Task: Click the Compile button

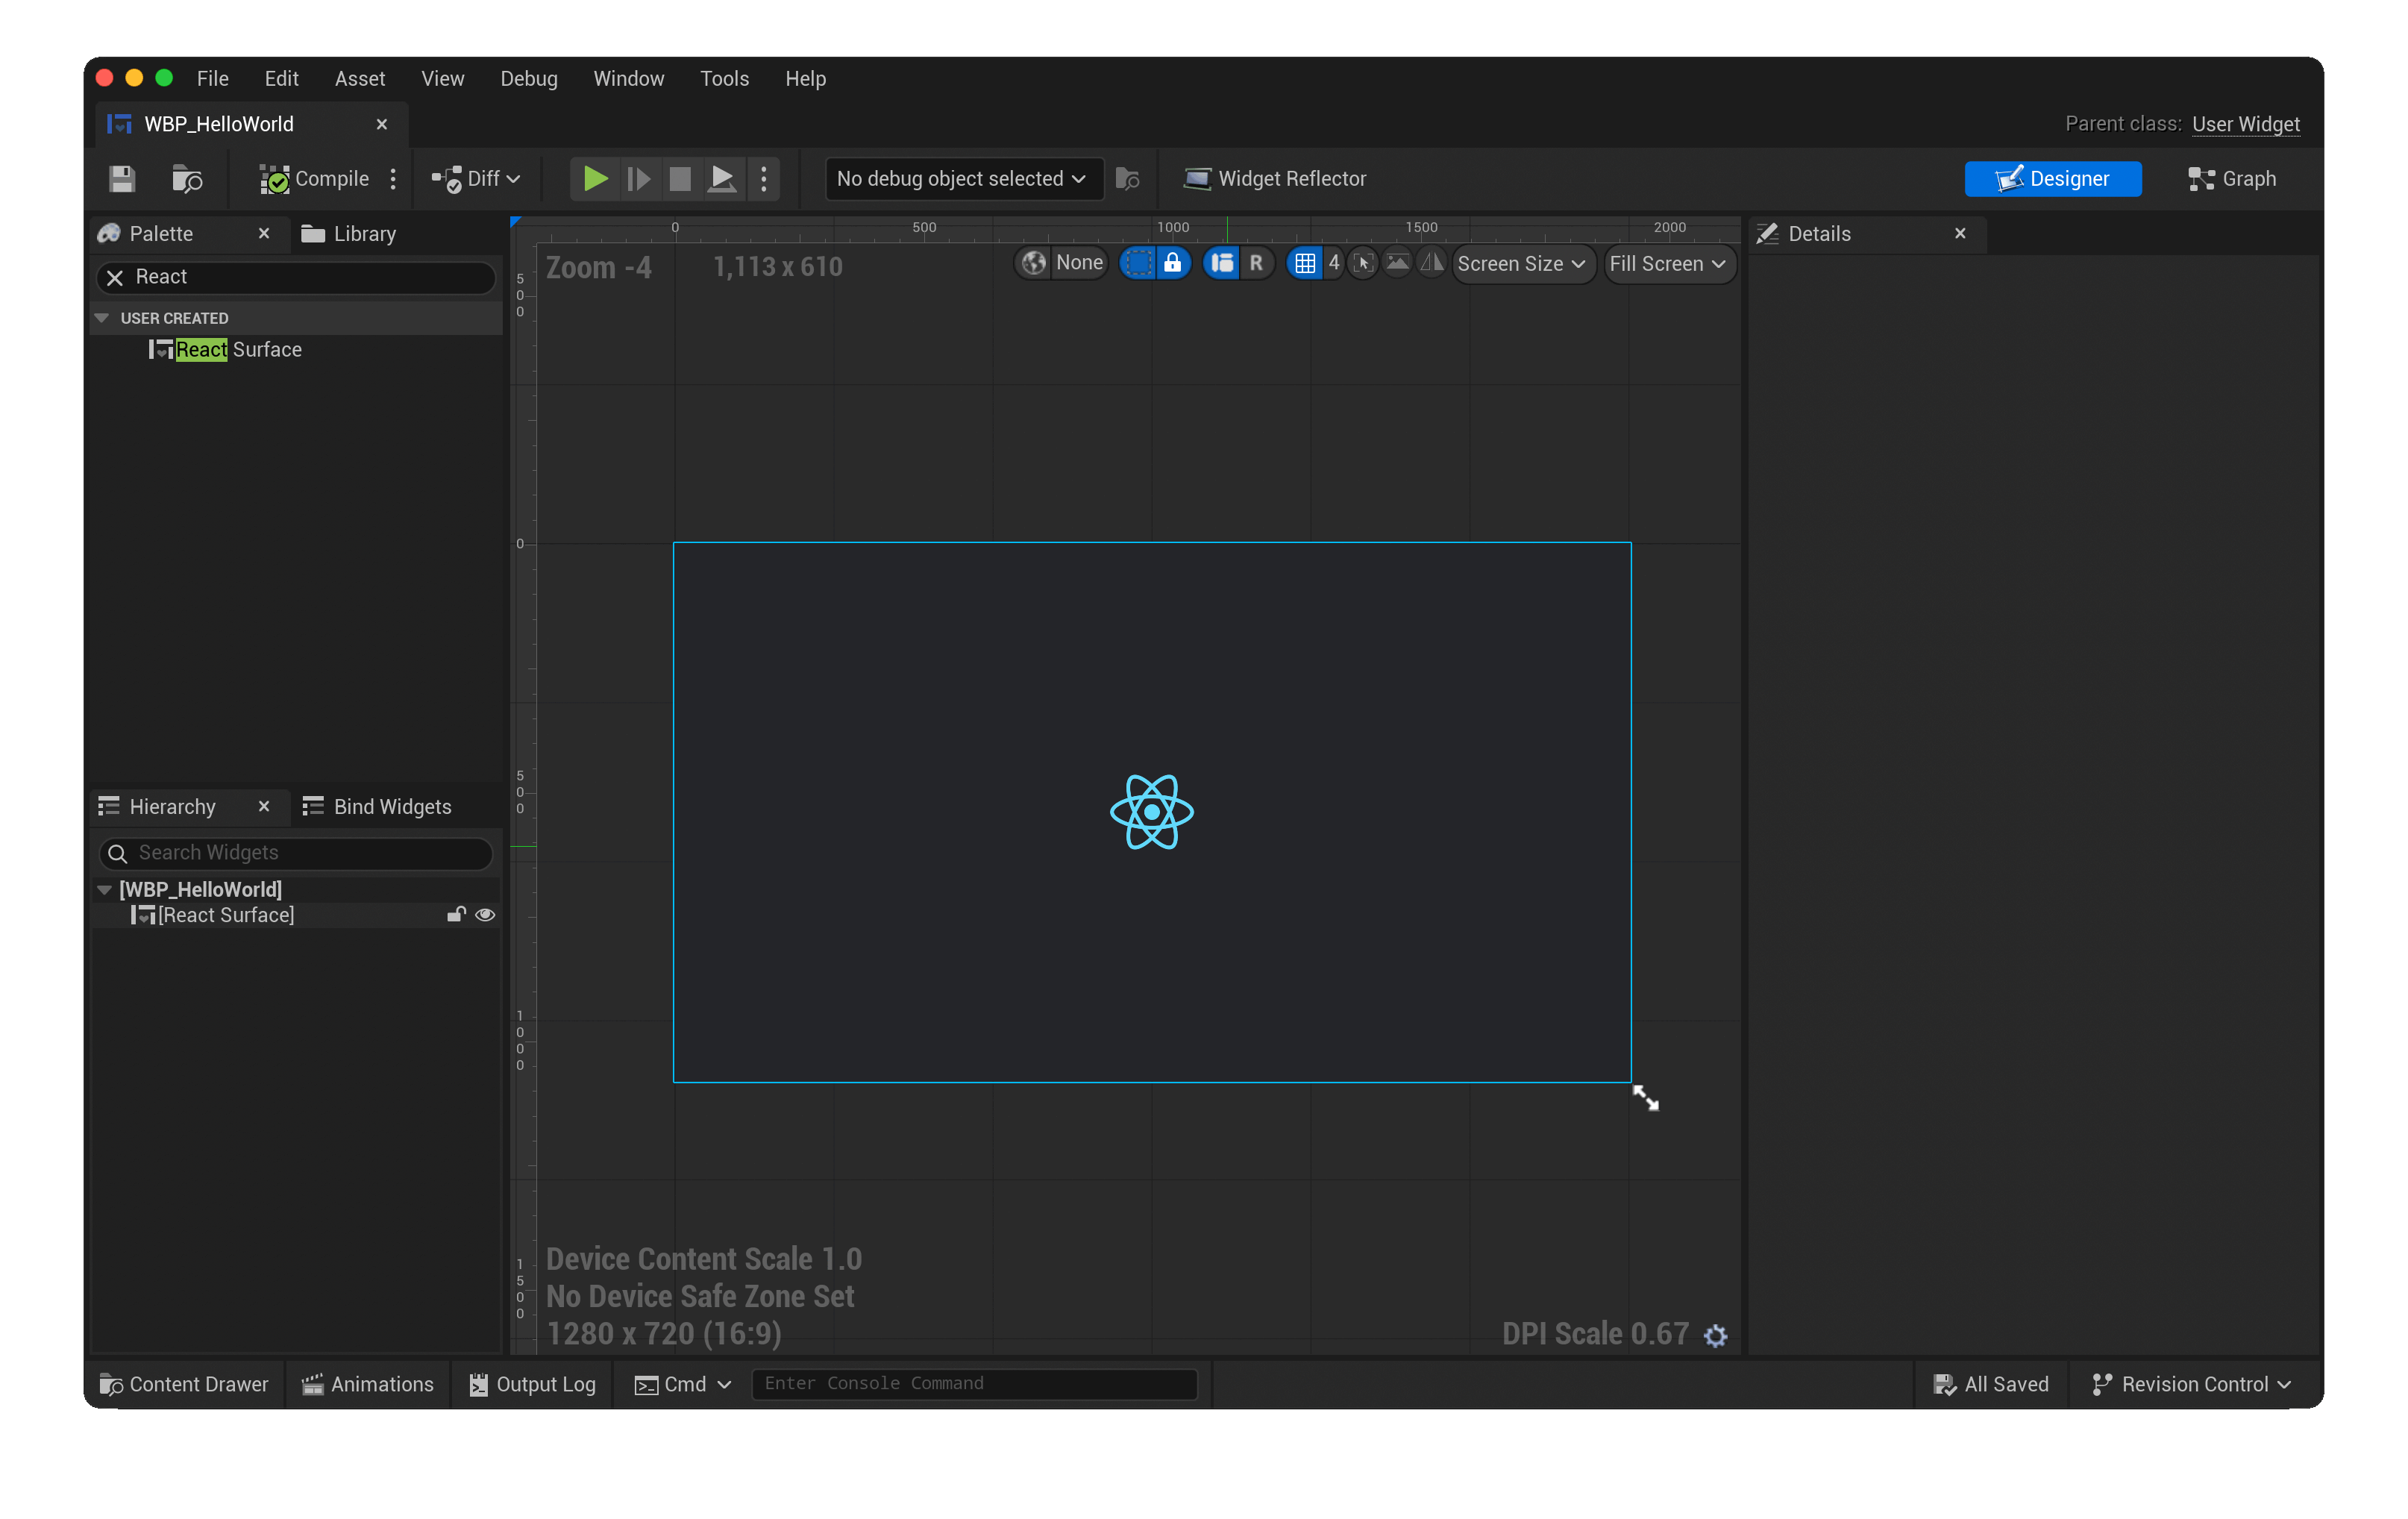Action: tap(313, 178)
